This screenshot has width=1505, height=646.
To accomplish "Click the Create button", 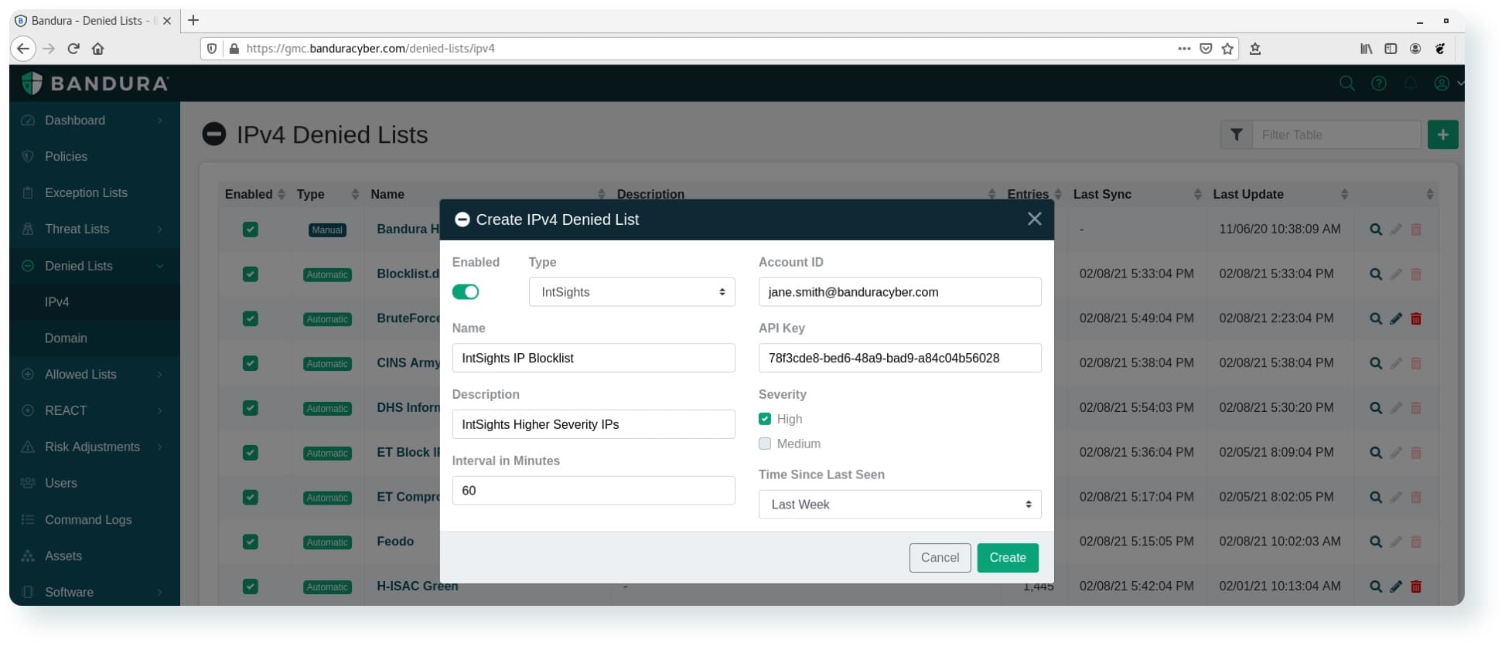I will pyautogui.click(x=1008, y=558).
